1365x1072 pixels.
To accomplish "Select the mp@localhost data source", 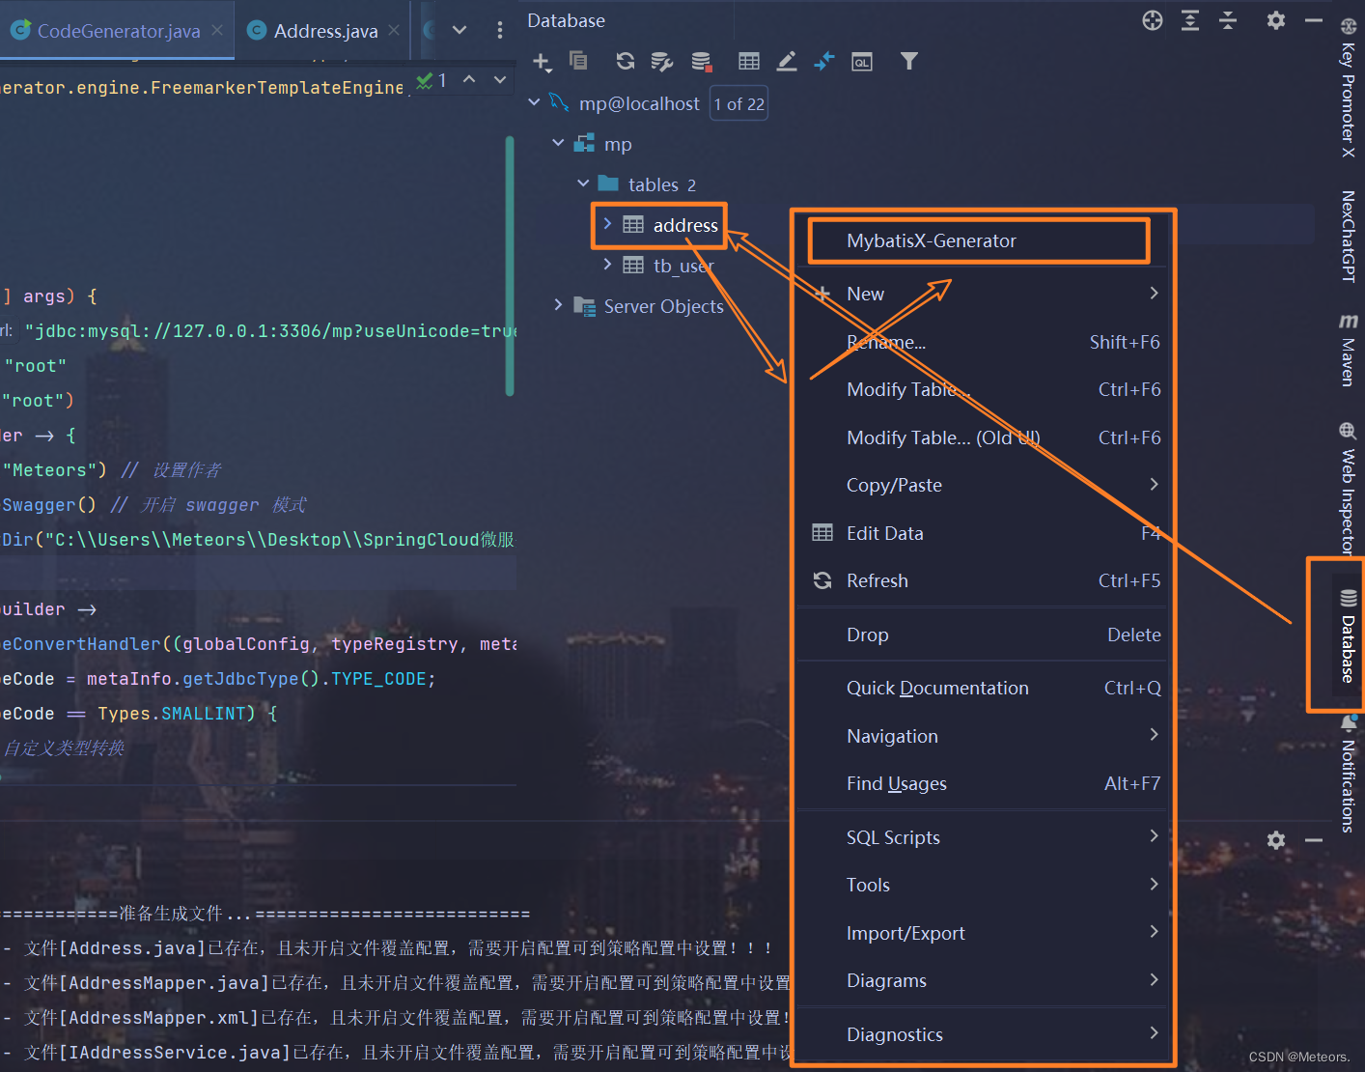I will tap(639, 103).
